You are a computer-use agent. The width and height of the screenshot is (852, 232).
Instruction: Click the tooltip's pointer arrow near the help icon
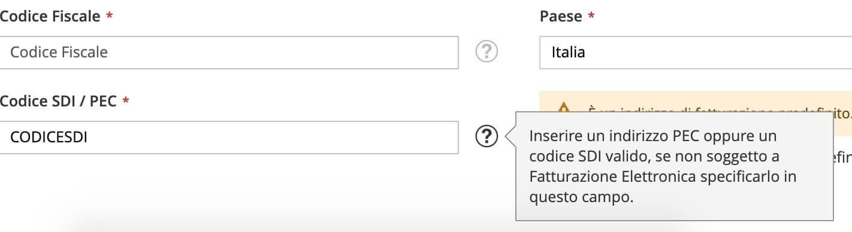(x=510, y=137)
